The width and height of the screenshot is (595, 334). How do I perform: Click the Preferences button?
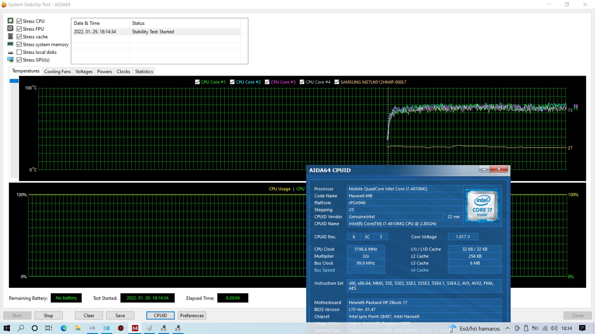(192, 315)
